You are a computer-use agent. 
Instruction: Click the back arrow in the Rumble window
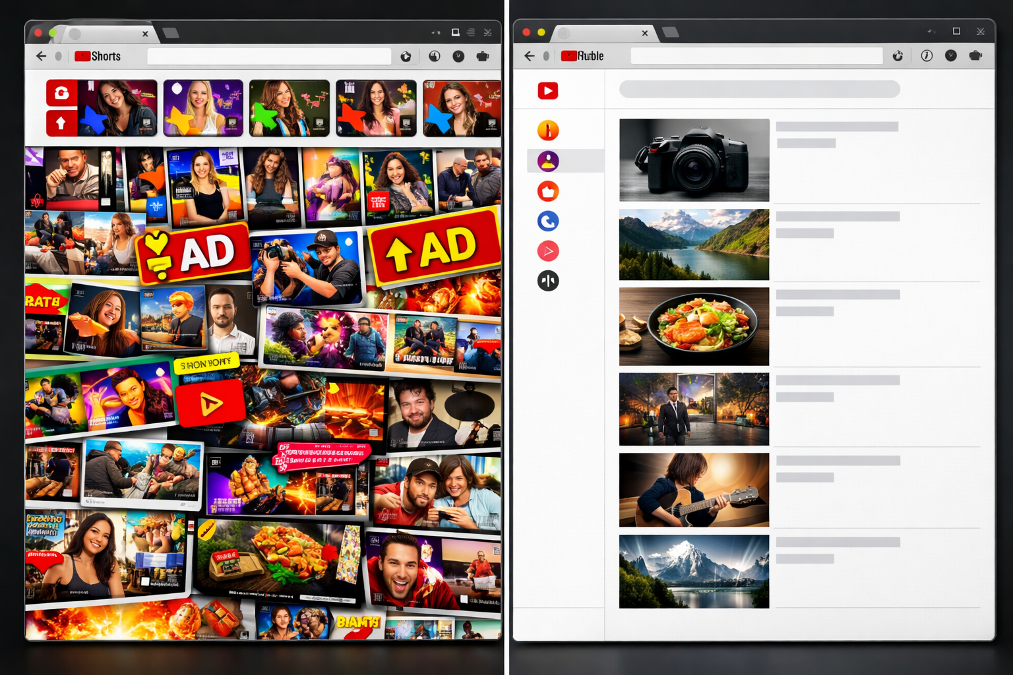click(530, 56)
